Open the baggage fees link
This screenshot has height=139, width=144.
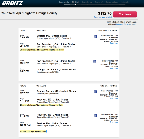[x=122, y=24]
